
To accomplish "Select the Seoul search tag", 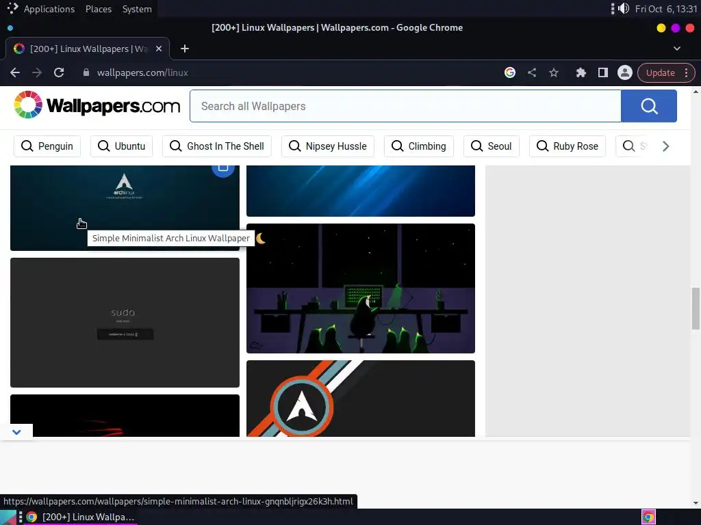I will tap(492, 146).
